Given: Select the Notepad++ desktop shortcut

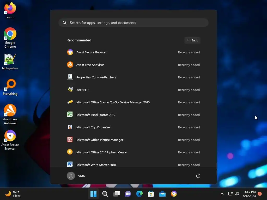Looking at the screenshot, I should [10, 62].
